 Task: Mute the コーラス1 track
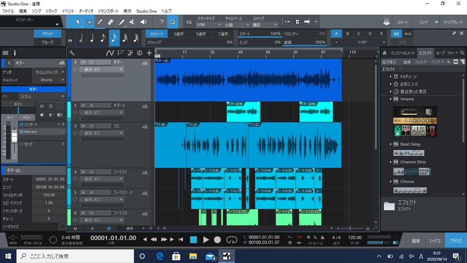click(83, 172)
